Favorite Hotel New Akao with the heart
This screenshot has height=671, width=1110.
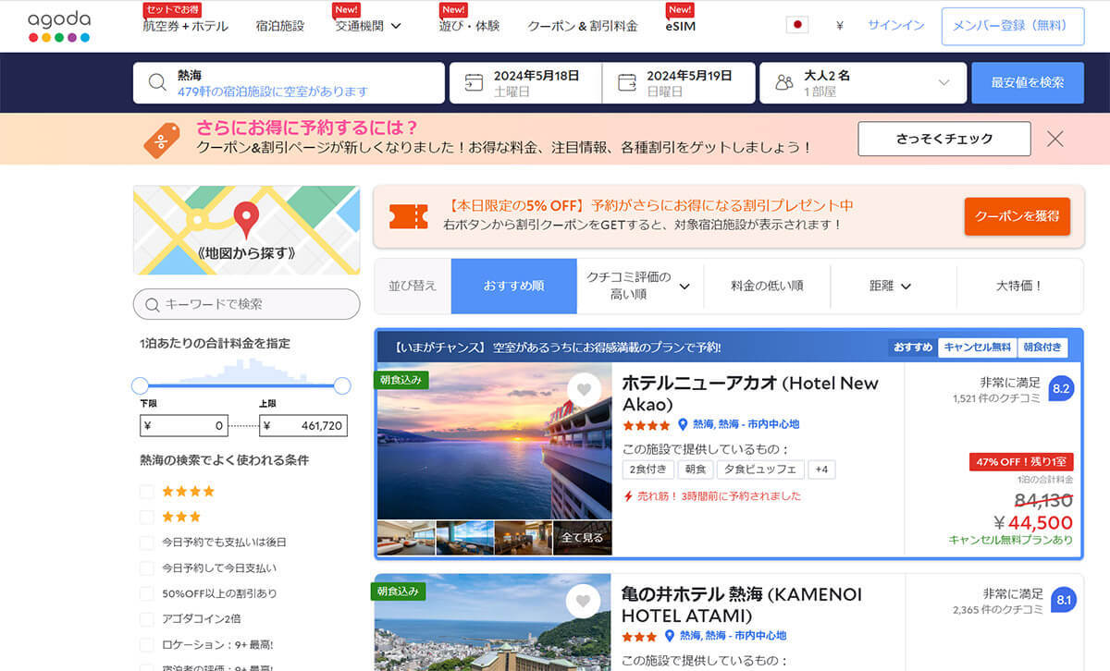click(583, 390)
